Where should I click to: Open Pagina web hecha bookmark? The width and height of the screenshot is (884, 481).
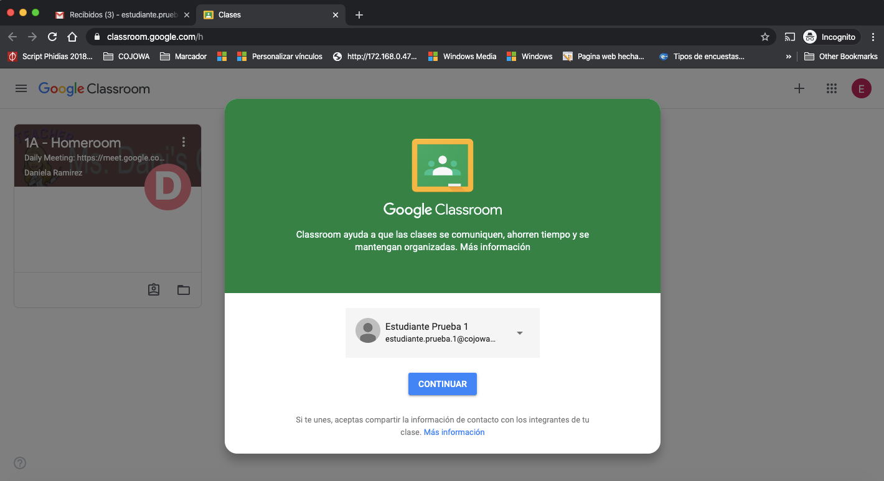coord(603,56)
